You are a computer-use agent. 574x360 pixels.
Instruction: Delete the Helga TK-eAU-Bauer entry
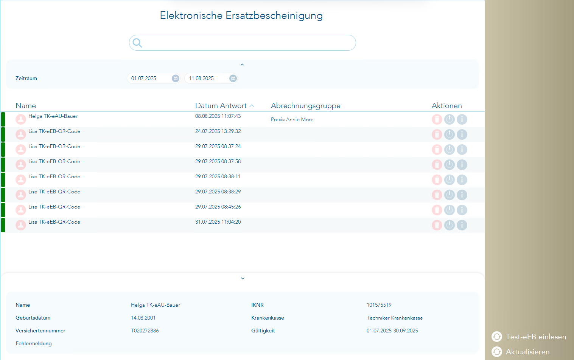point(437,119)
